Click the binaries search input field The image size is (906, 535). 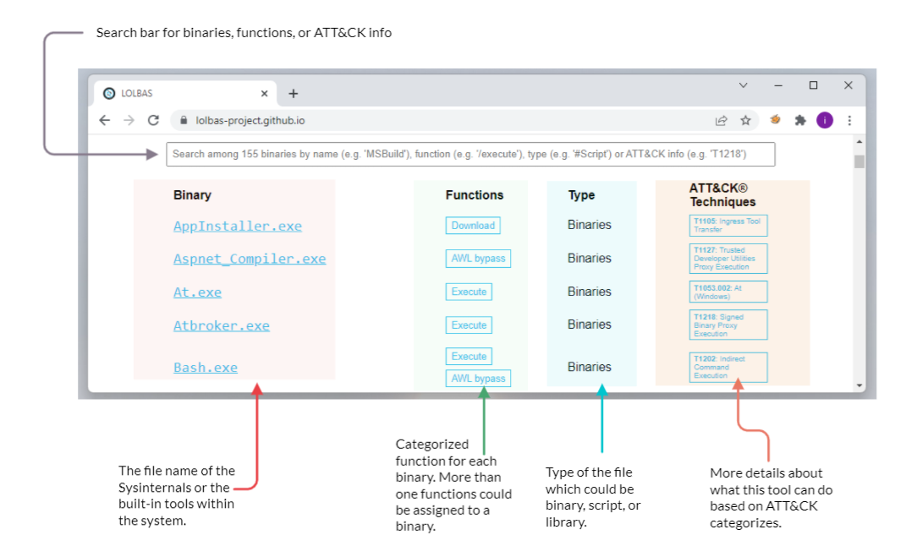(x=470, y=155)
